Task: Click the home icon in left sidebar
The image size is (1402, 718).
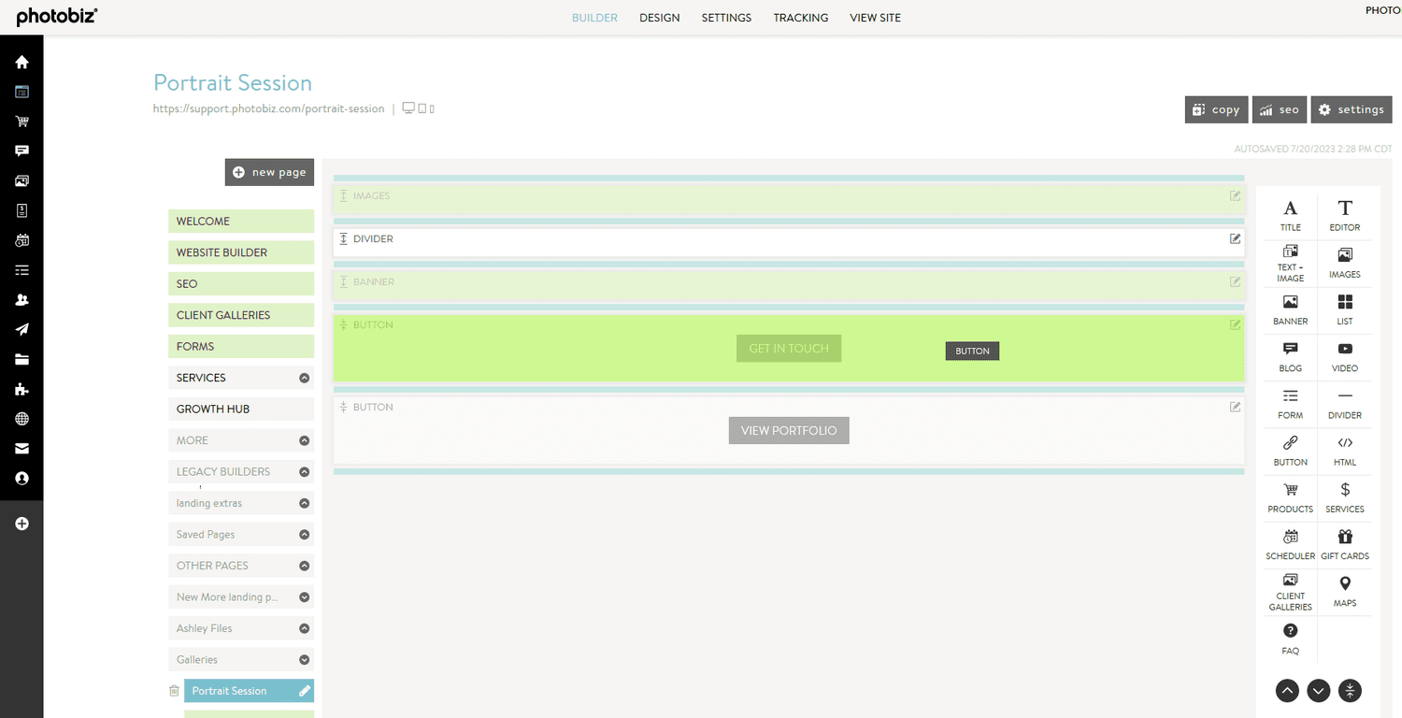Action: 21,63
